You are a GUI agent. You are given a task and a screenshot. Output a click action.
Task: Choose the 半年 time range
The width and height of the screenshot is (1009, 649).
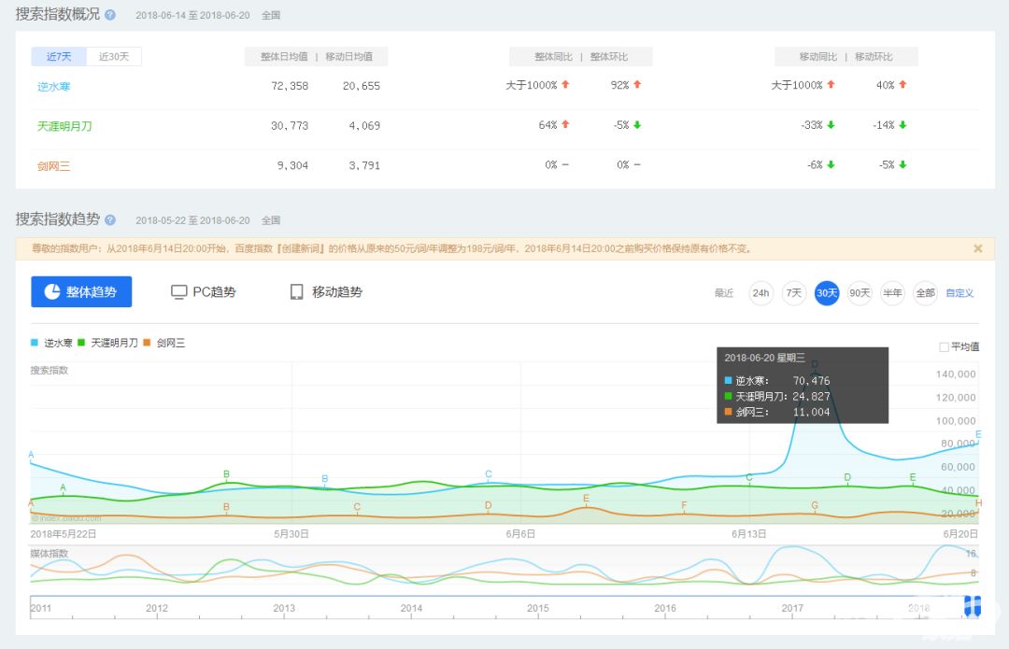892,293
